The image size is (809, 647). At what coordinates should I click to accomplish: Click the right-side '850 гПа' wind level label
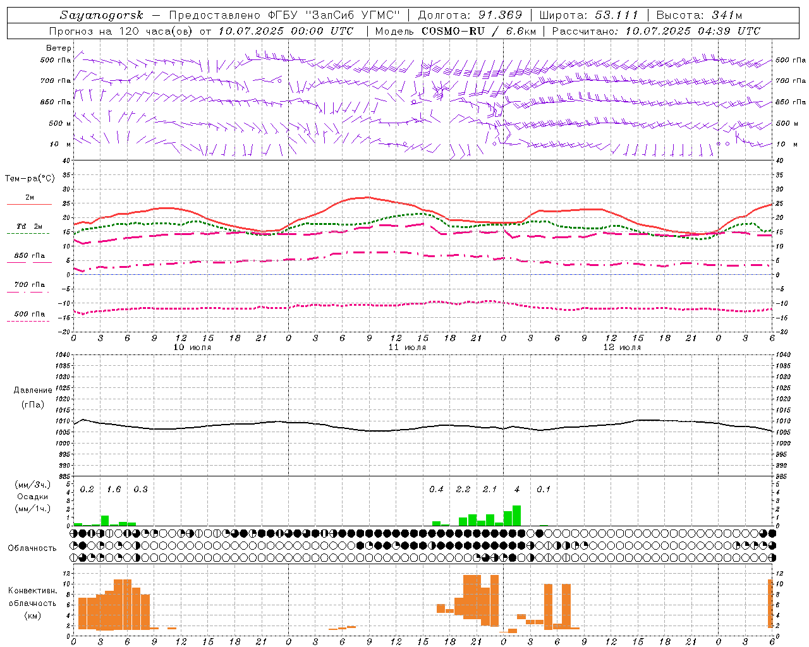click(791, 102)
